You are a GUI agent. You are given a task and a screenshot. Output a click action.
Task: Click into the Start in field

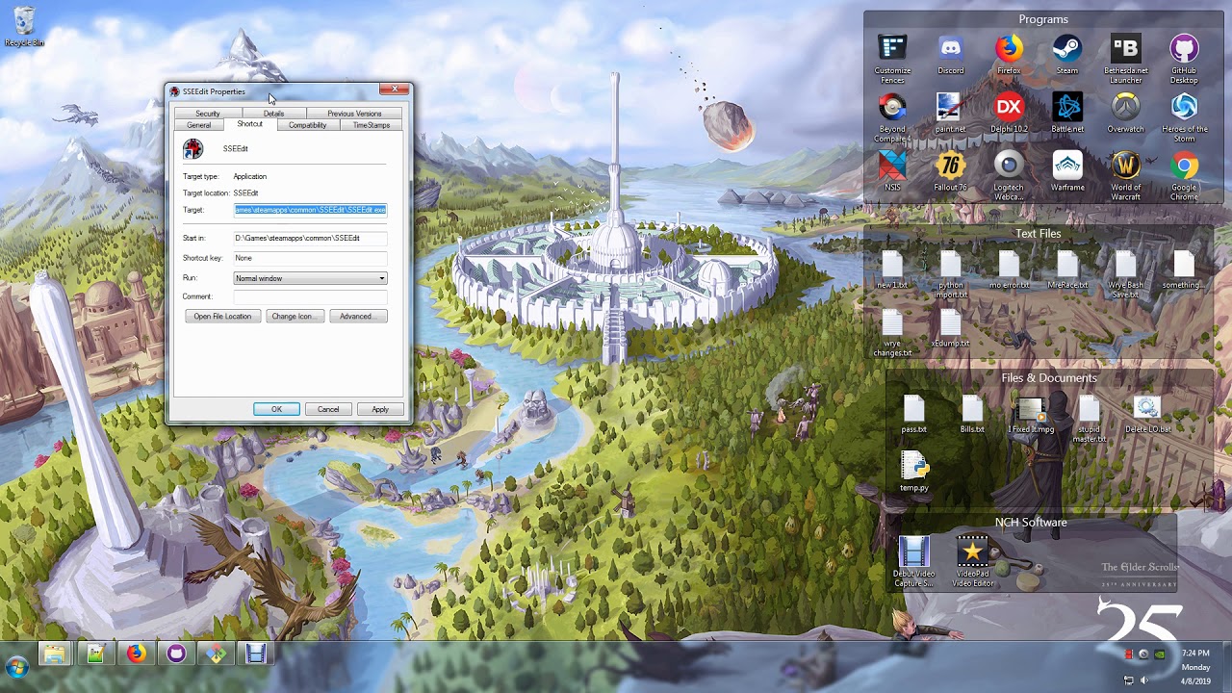[310, 238]
